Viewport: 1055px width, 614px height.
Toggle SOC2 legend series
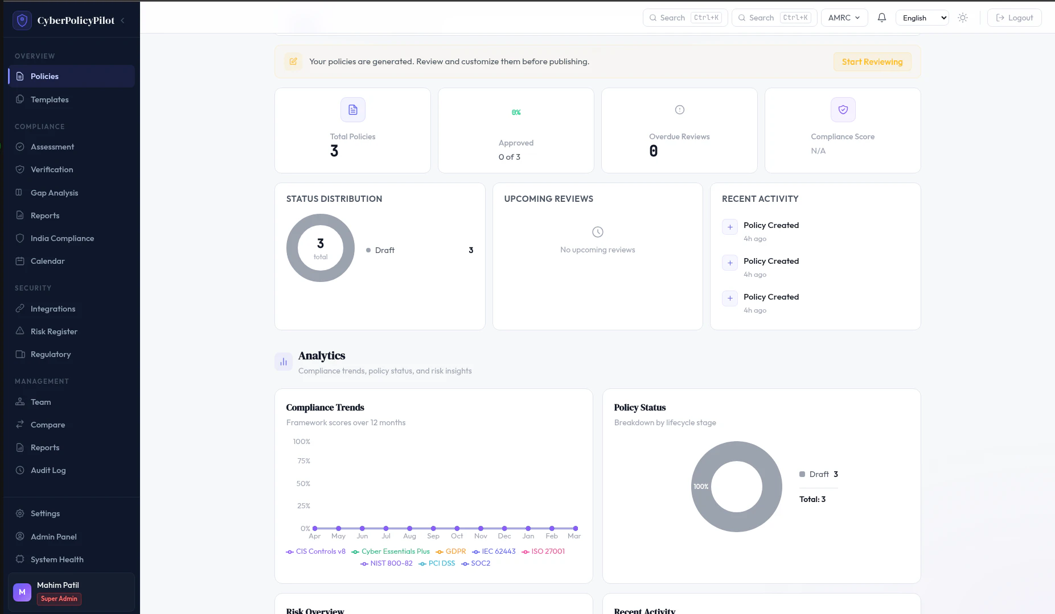tap(476, 563)
